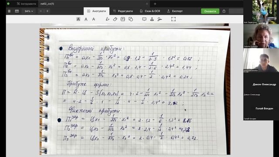279x157 pixels.
Task: Select the signature tool
Action: 160,19
